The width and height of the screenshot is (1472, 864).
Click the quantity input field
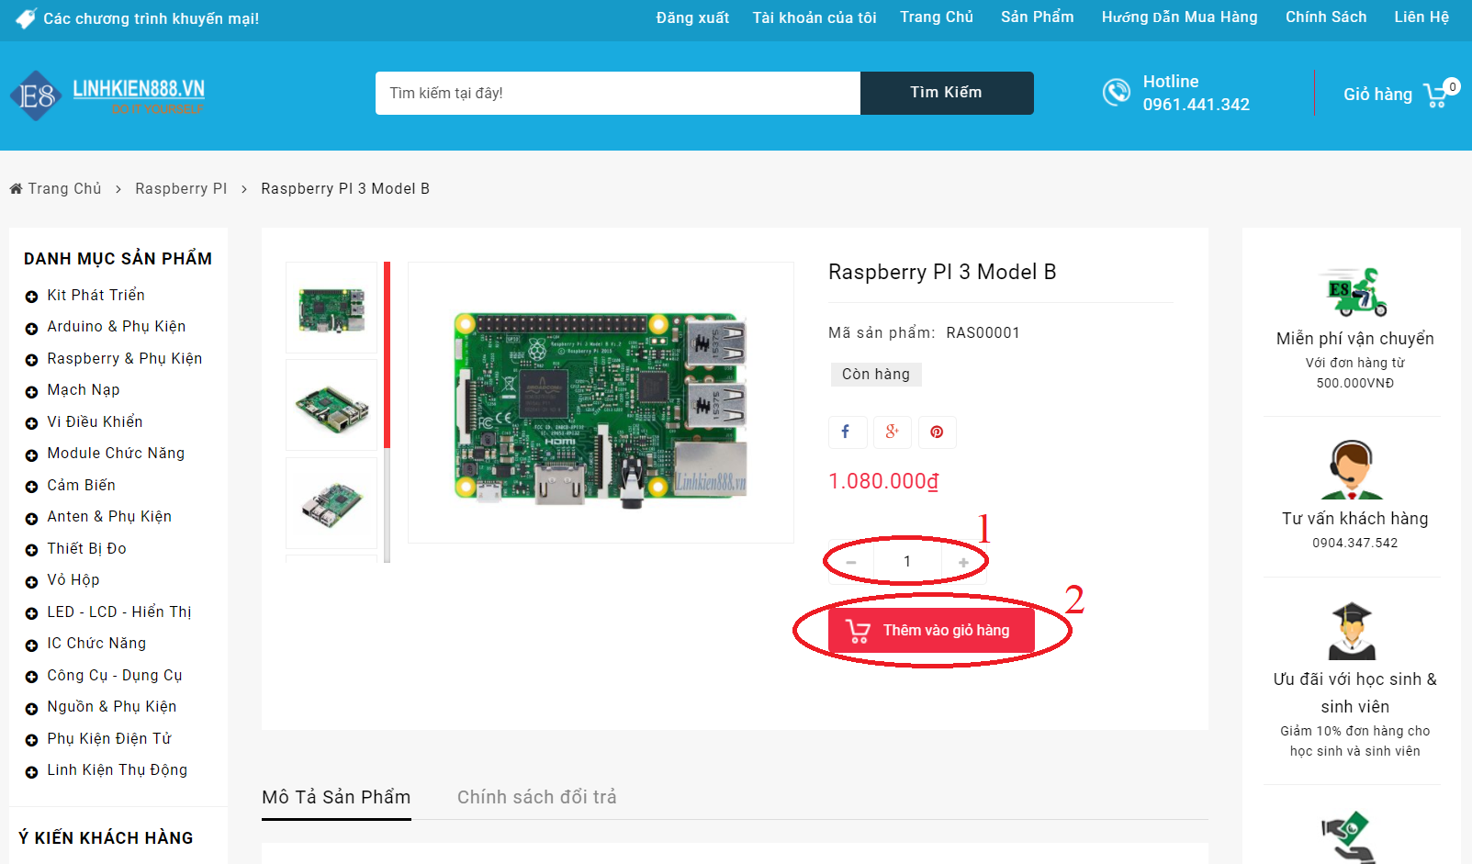(907, 562)
